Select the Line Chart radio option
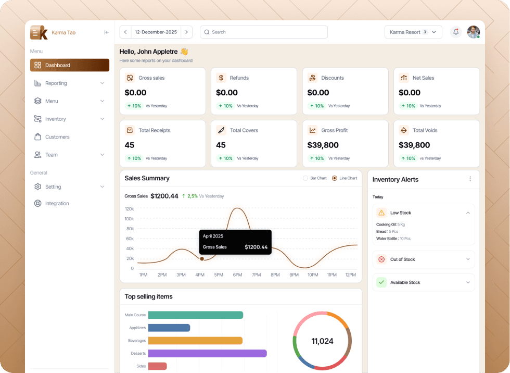The width and height of the screenshot is (510, 373). (x=334, y=178)
